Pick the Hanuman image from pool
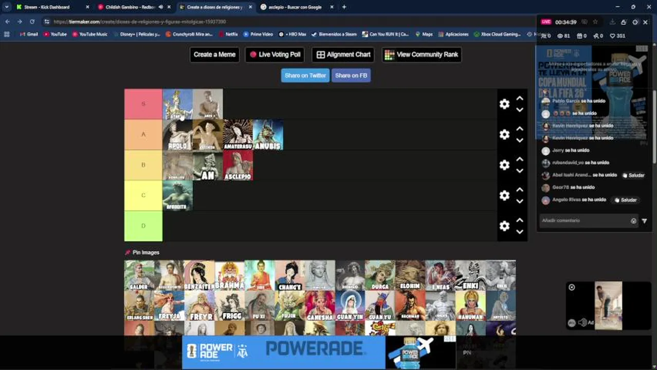The image size is (657, 370). [x=470, y=306]
